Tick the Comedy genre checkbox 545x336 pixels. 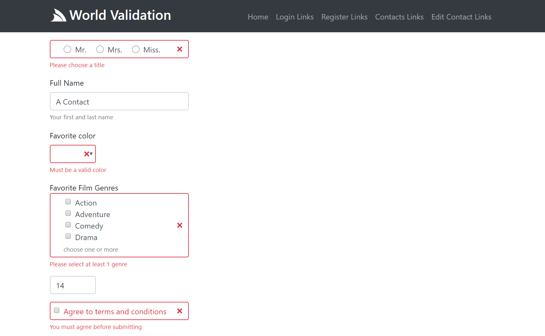(68, 224)
